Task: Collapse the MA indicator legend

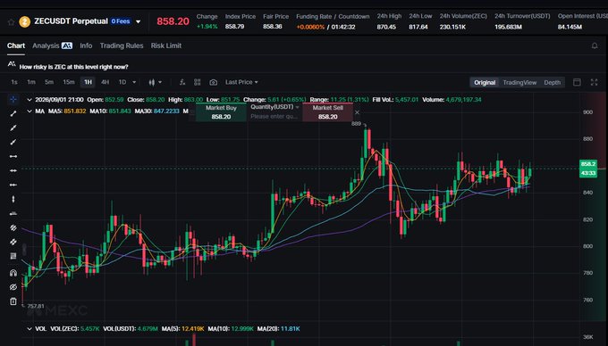Action: click(30, 111)
